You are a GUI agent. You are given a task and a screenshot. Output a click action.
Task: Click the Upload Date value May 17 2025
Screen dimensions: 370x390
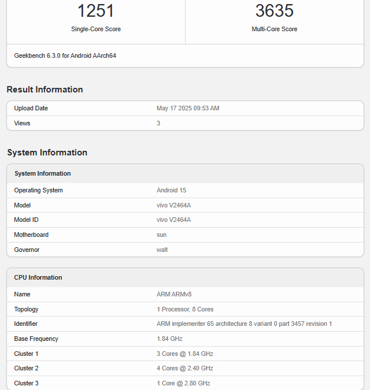click(x=188, y=109)
